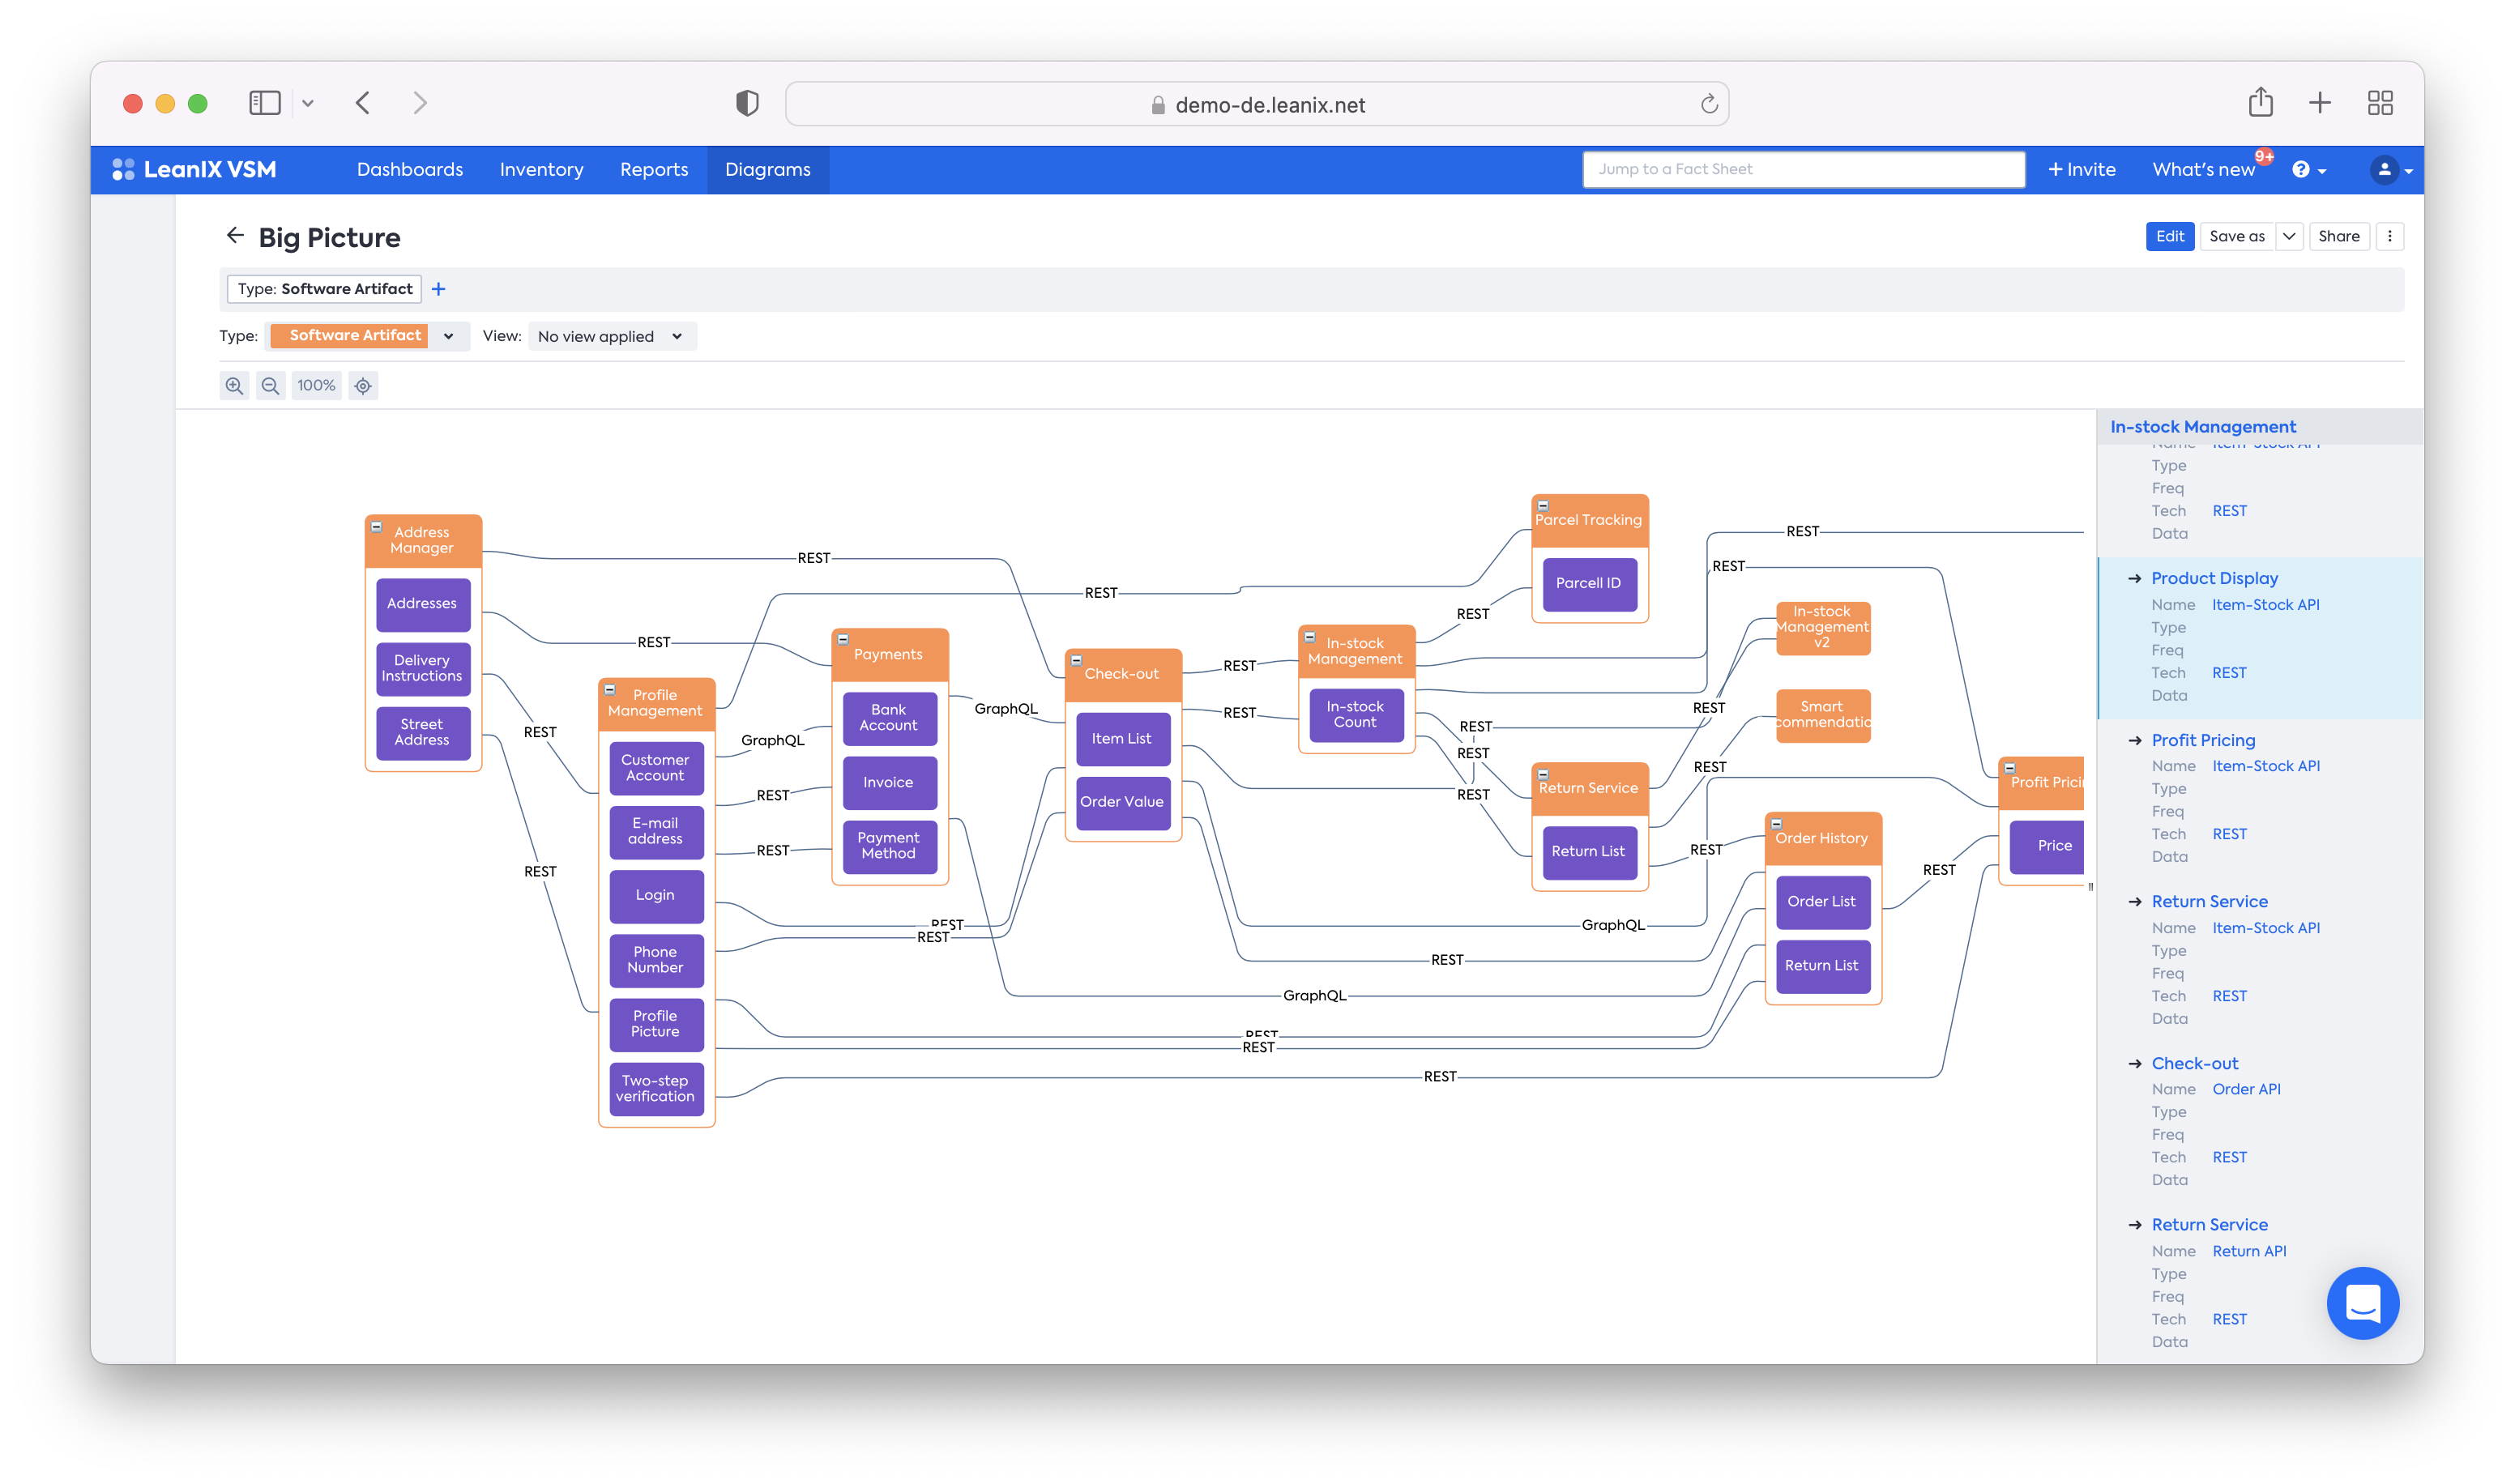Add a filter with the plus icon

(438, 289)
